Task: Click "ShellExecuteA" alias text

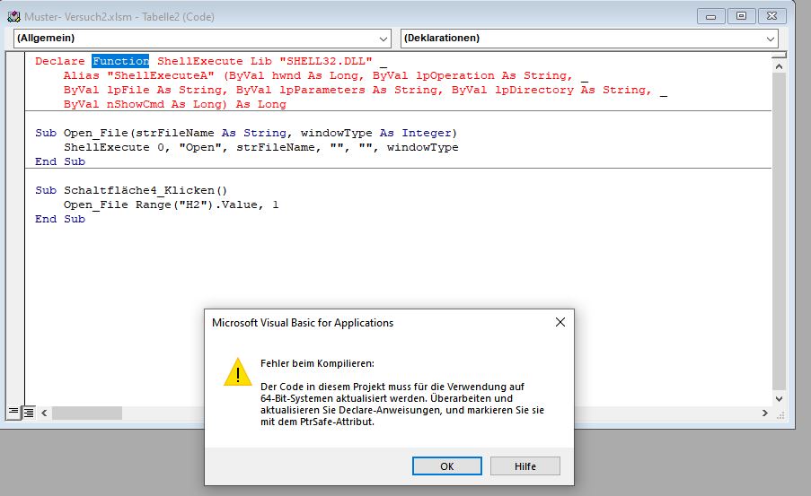Action: tap(161, 75)
